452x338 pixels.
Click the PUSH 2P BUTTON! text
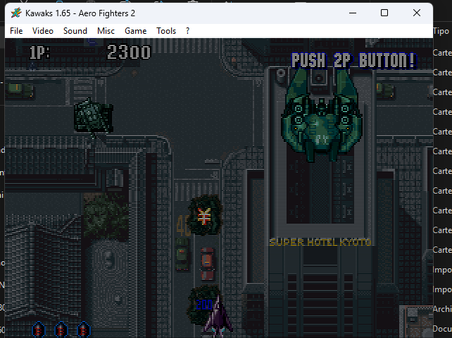pyautogui.click(x=353, y=61)
